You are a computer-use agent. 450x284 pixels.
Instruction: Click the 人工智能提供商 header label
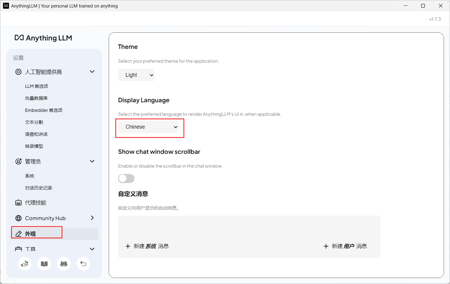pos(44,72)
